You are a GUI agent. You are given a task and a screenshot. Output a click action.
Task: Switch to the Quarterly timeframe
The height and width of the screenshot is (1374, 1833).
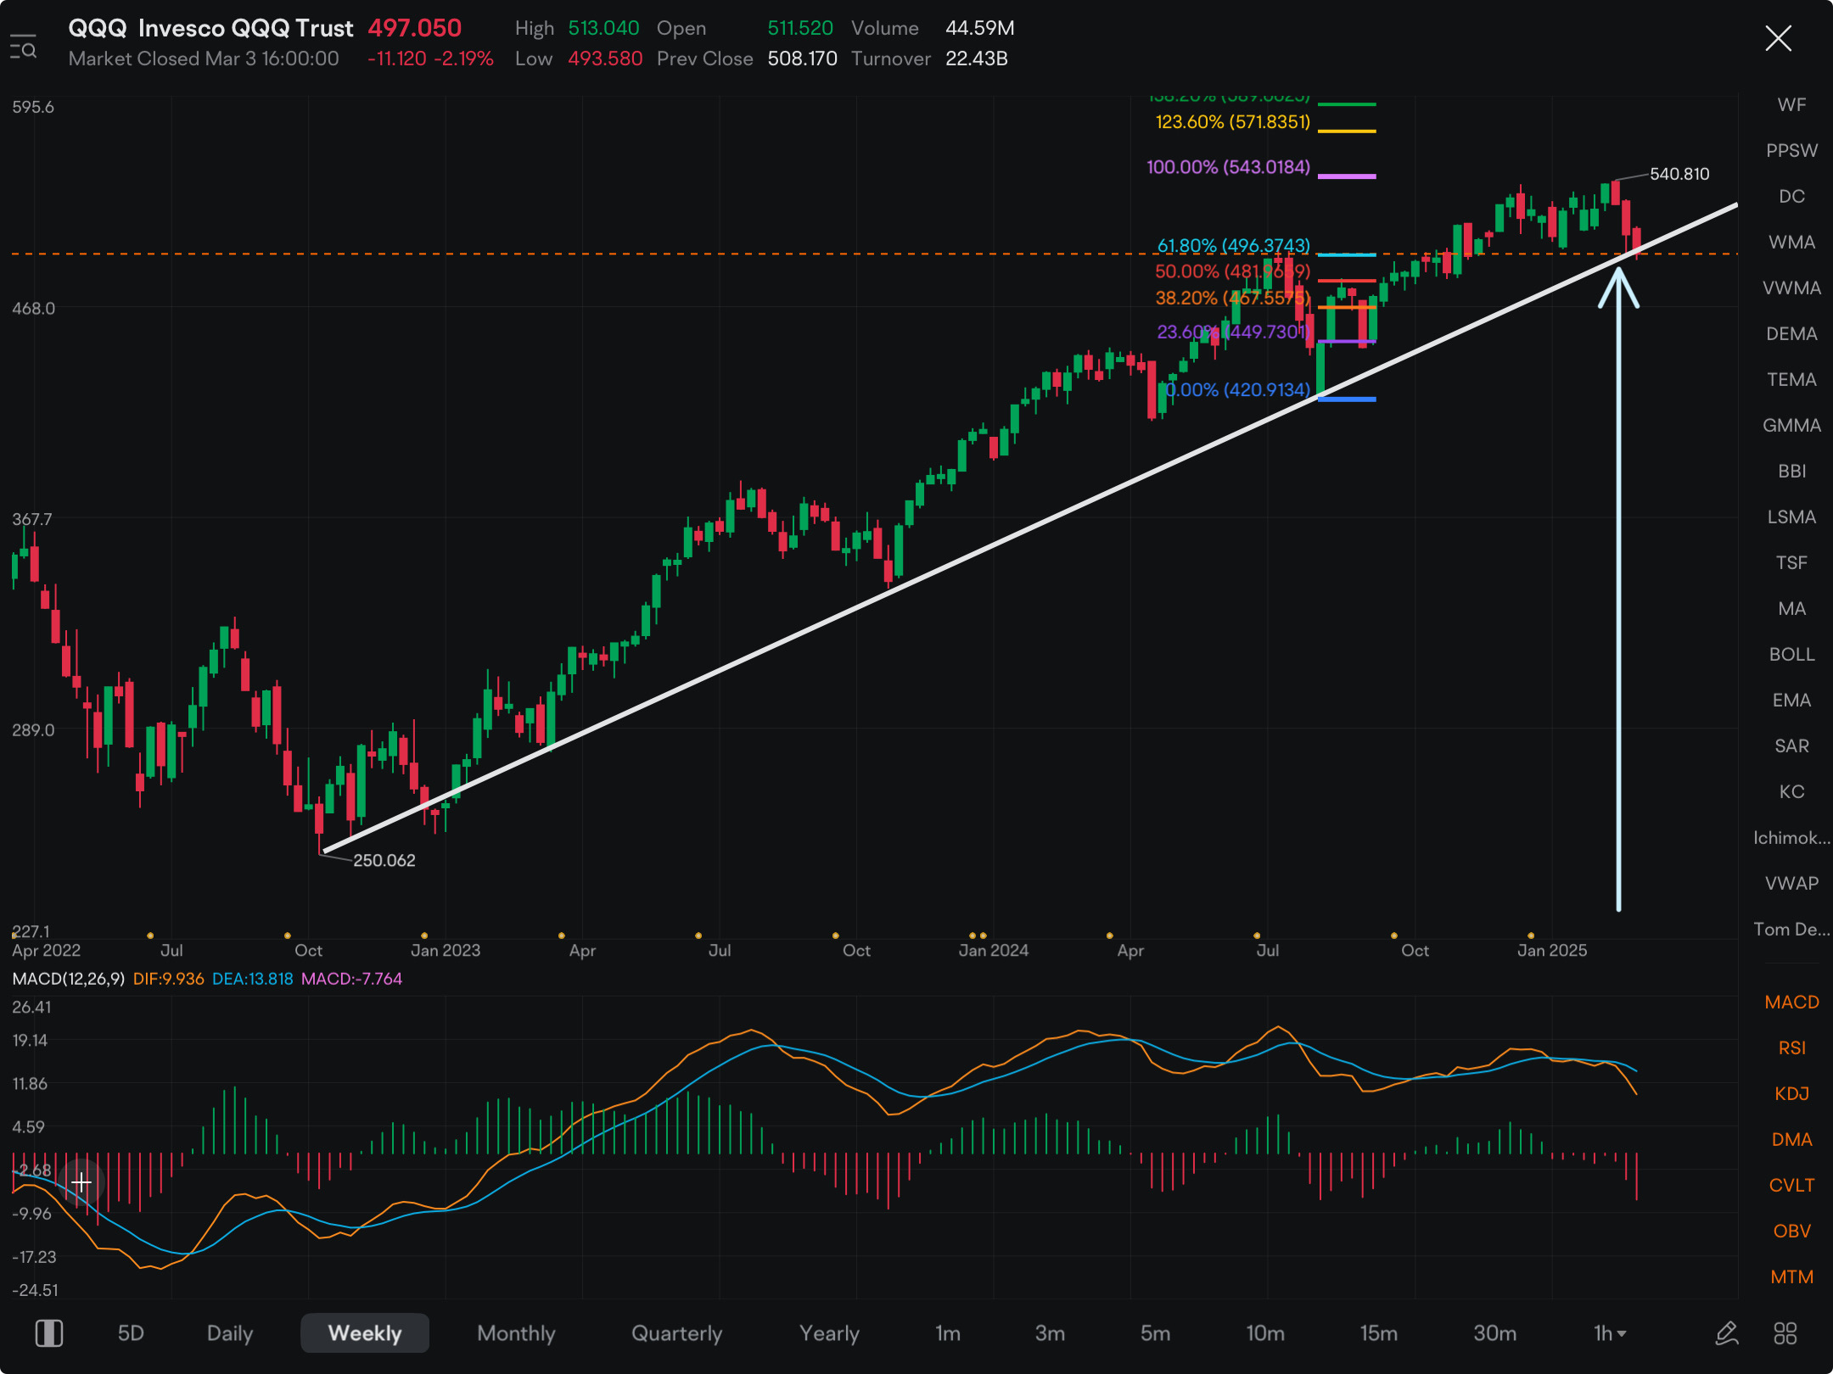coord(677,1333)
